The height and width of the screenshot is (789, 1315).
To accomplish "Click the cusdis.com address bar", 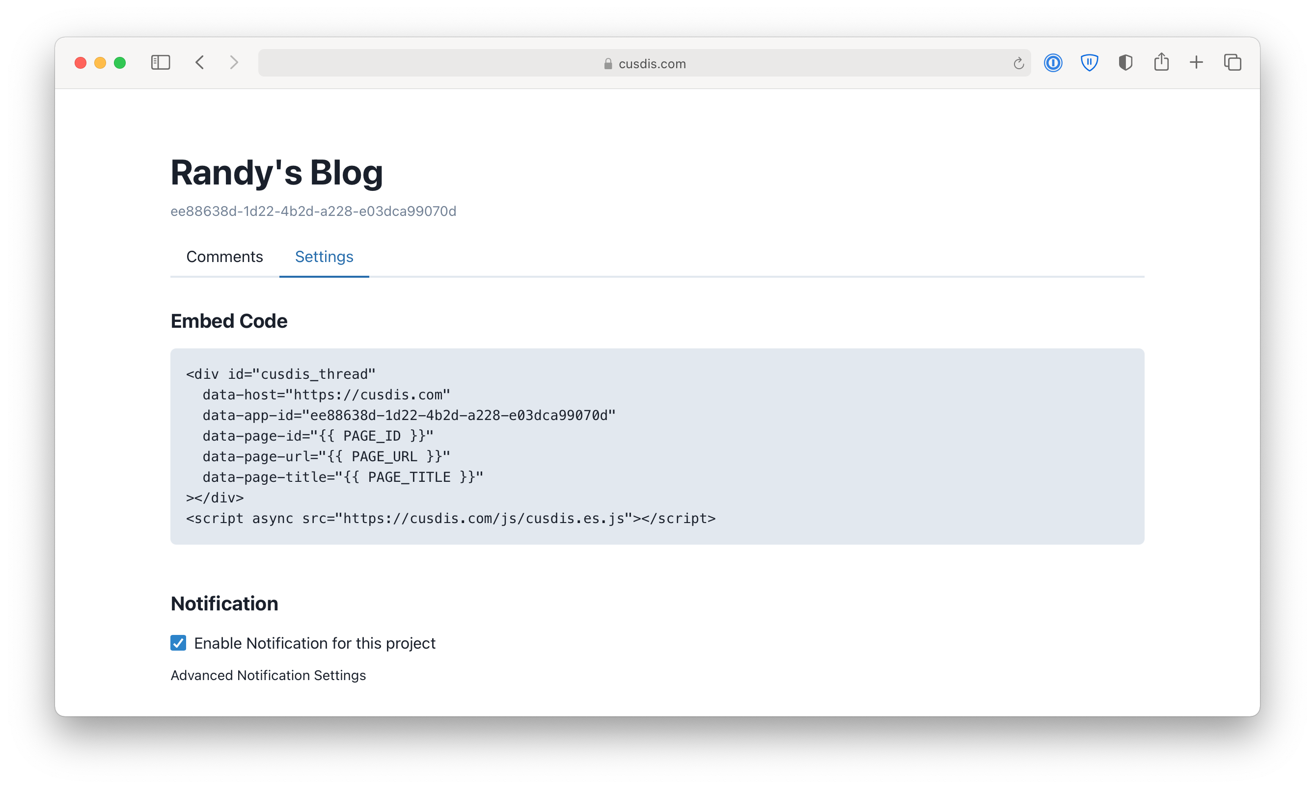I will click(644, 63).
